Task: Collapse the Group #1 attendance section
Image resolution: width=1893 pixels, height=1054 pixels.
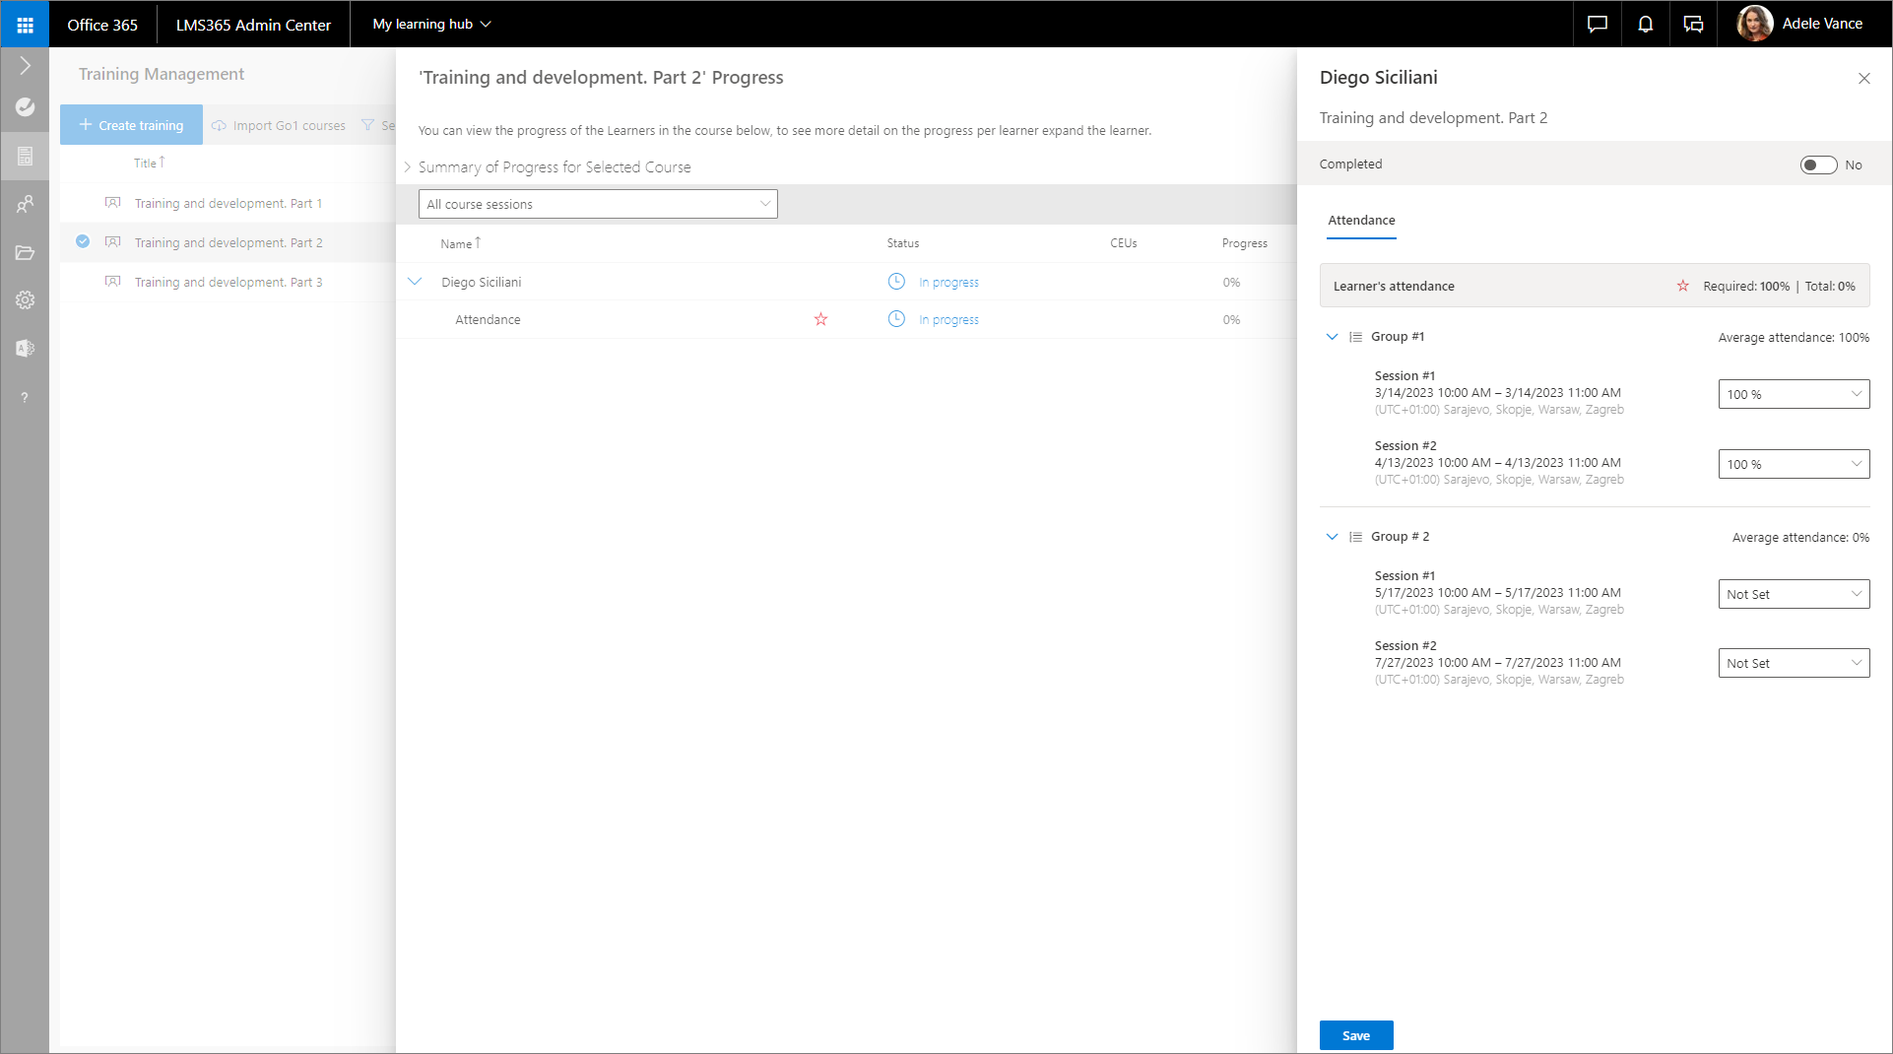Action: 1332,337
